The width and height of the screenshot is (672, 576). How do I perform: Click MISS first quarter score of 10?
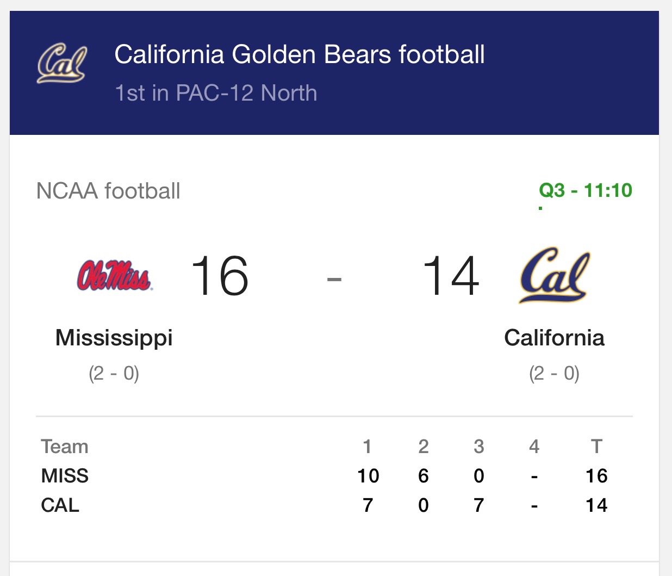point(368,476)
